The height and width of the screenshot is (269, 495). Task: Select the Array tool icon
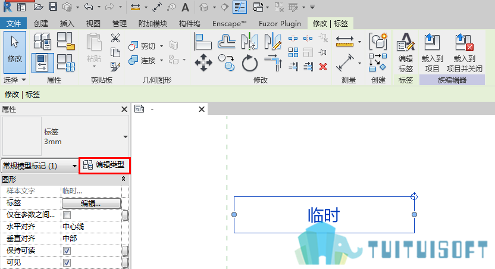coord(293,52)
